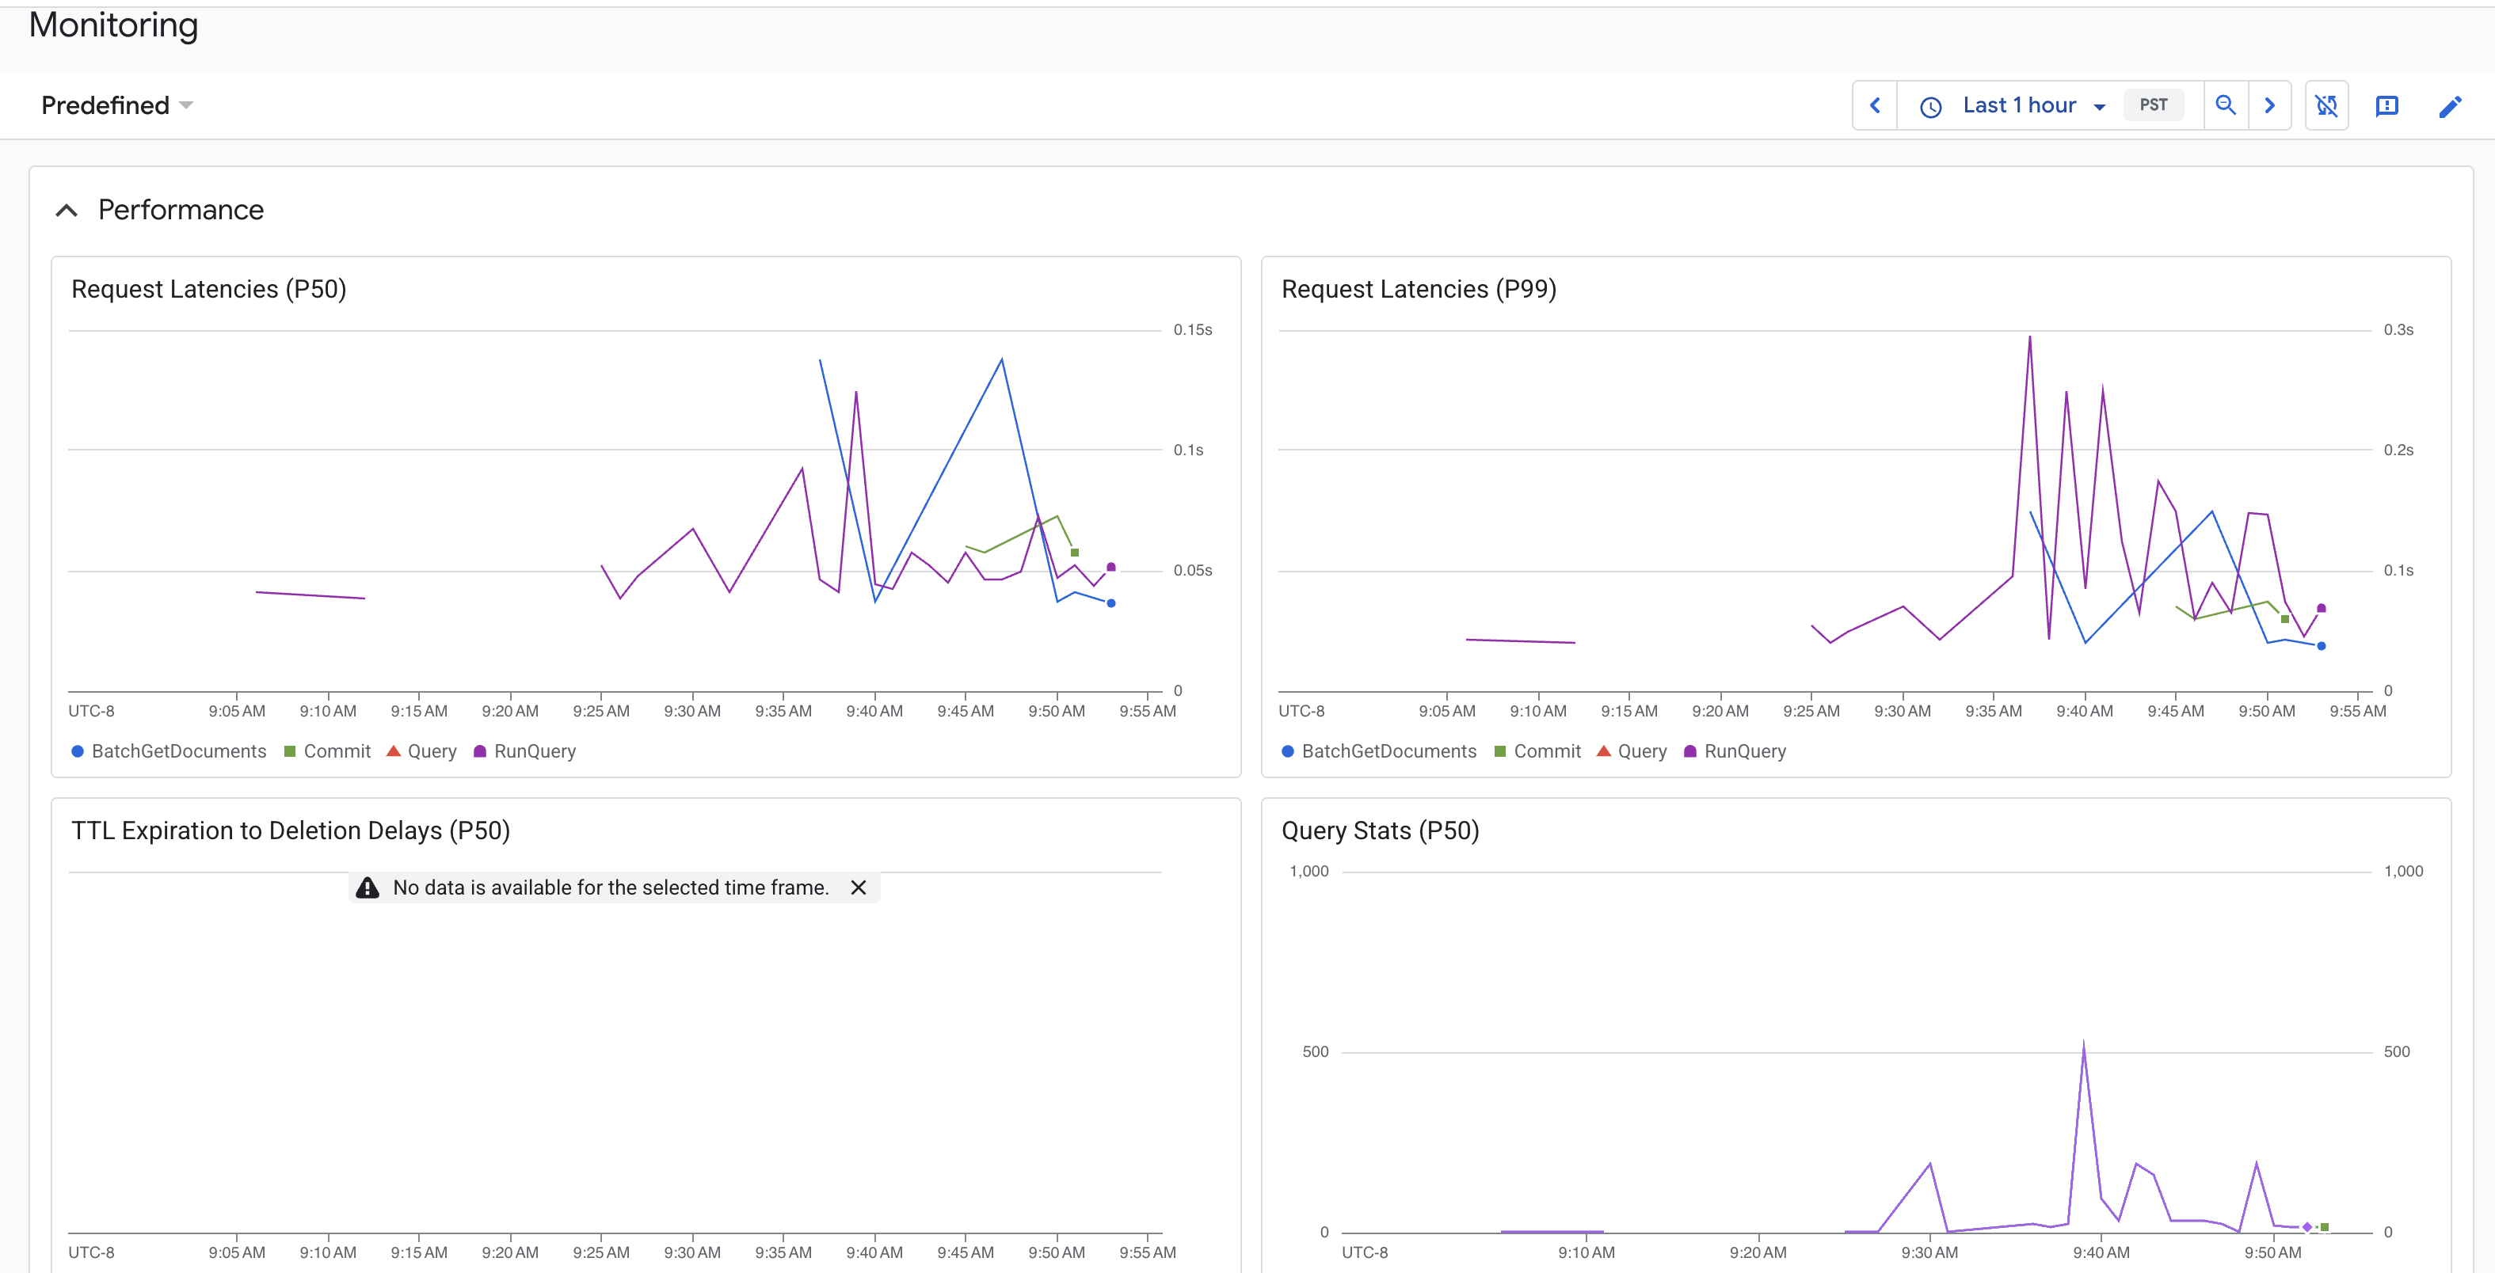The image size is (2495, 1273).
Task: Click the clock icon in time selector
Action: coord(1930,107)
